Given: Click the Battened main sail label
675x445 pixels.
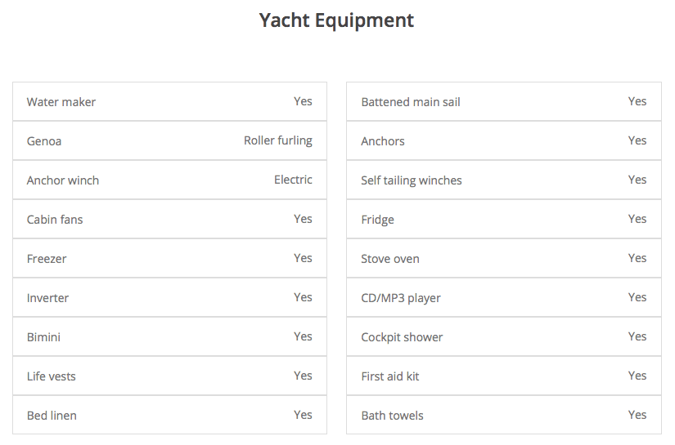Looking at the screenshot, I should pos(411,102).
